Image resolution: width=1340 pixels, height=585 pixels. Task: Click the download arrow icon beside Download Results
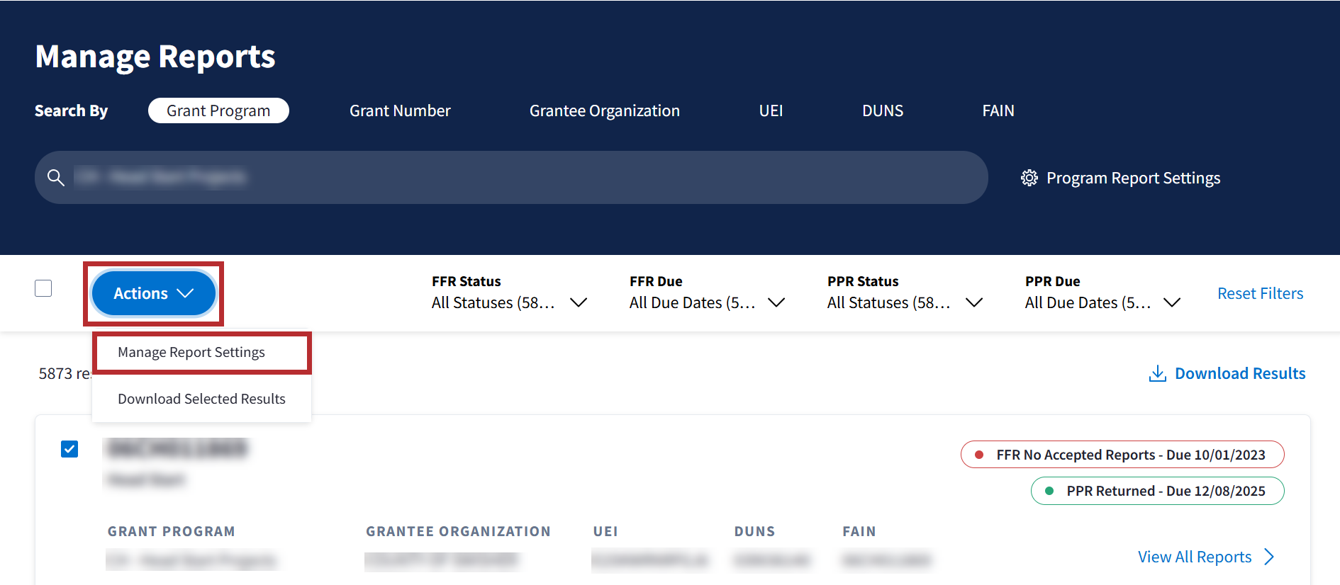1157,374
